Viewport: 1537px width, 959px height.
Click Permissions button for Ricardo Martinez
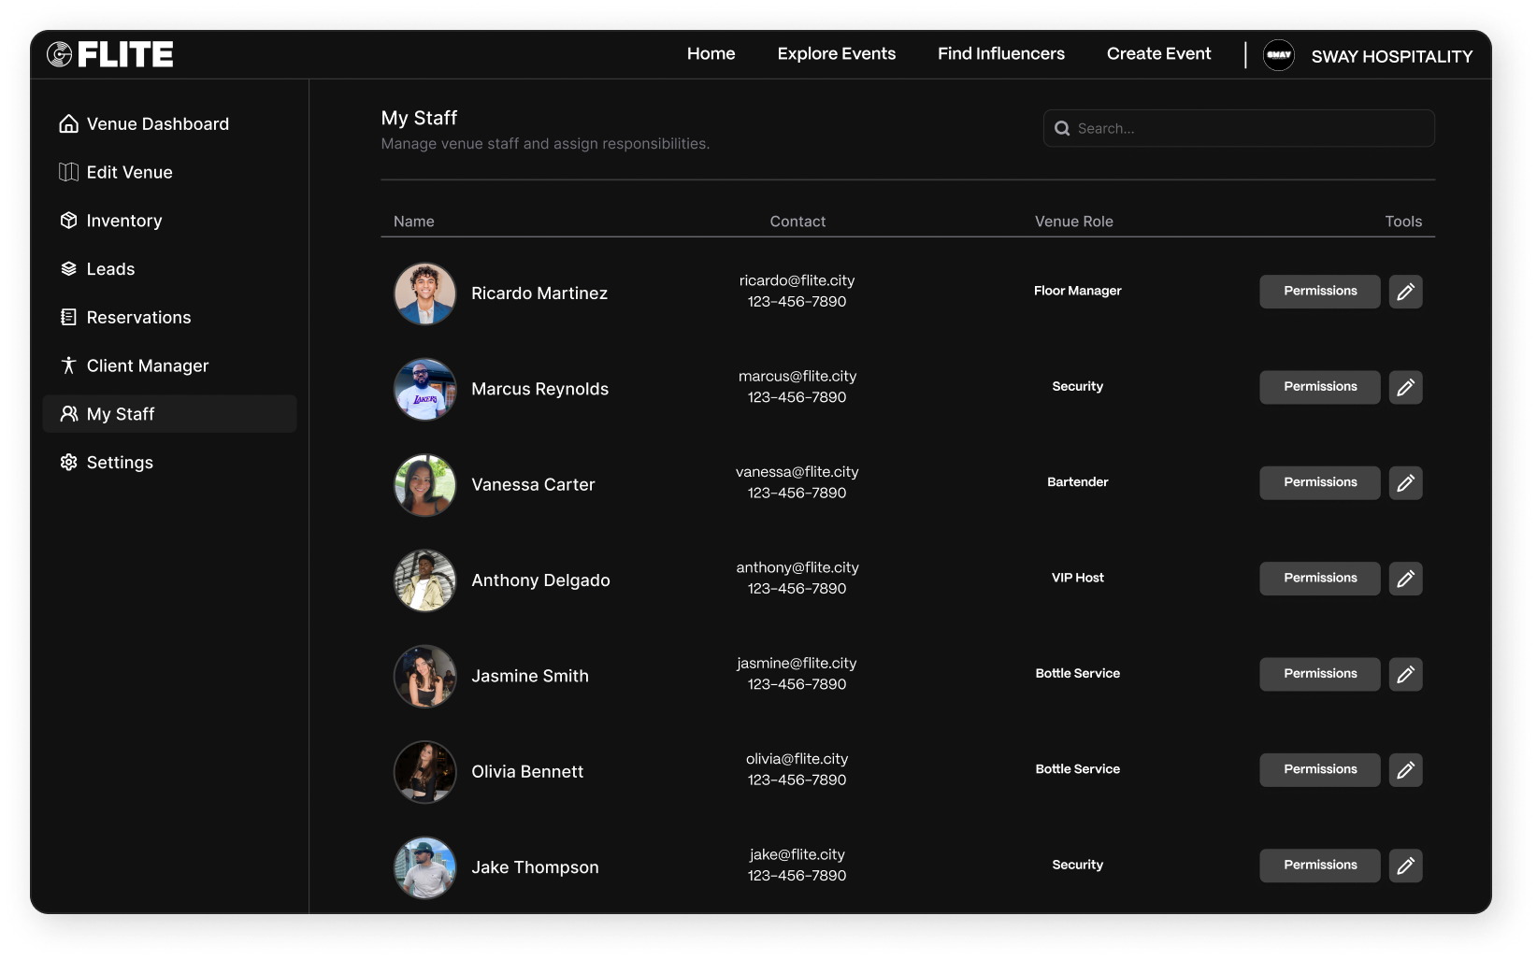(x=1319, y=292)
